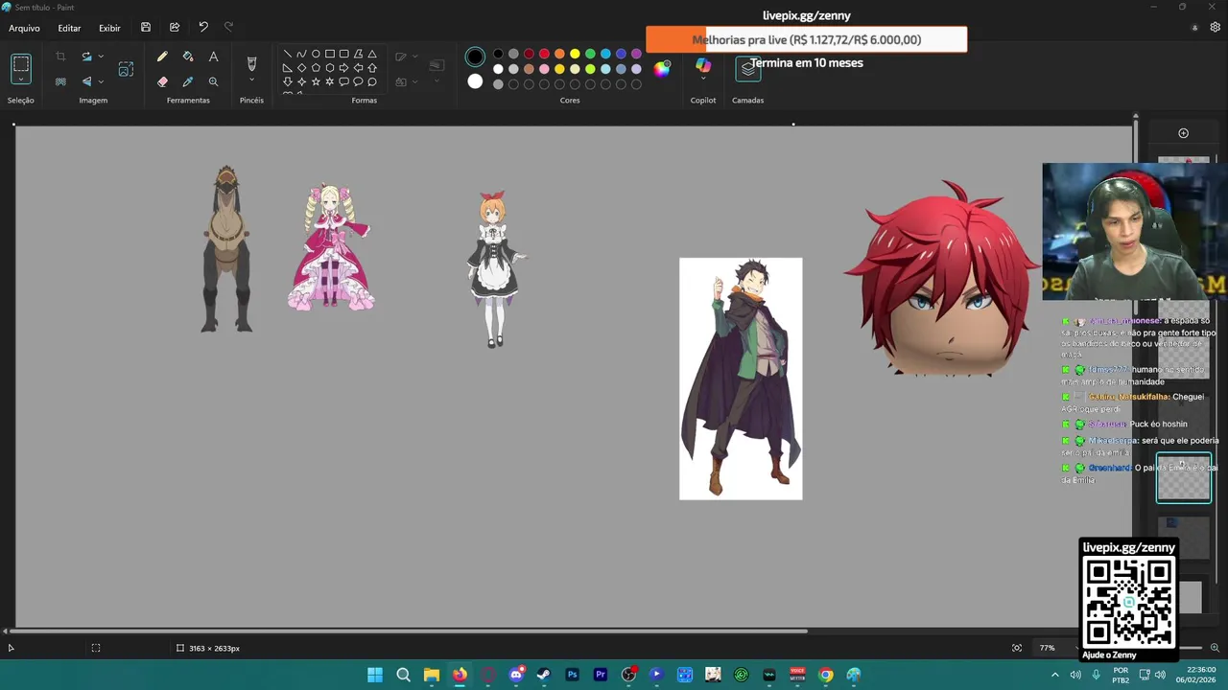Click the POR PTB2 language indicator

coord(1121,675)
